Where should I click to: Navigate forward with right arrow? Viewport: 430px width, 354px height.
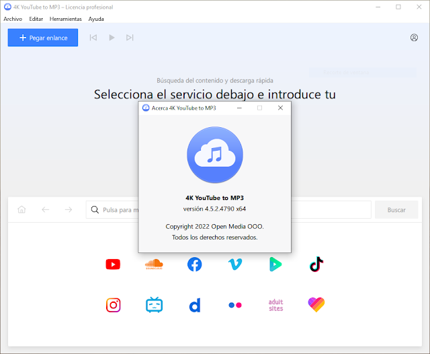[69, 210]
